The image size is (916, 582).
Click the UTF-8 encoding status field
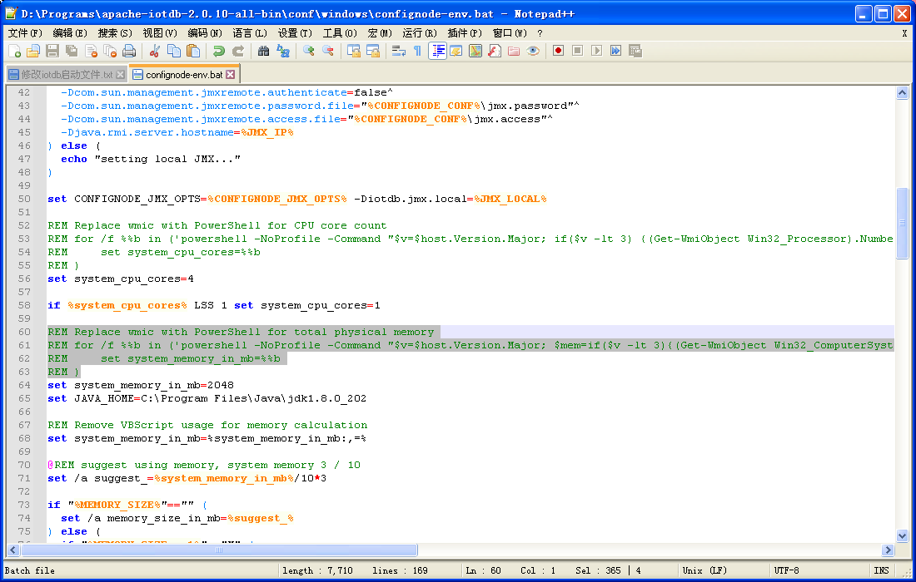point(818,570)
